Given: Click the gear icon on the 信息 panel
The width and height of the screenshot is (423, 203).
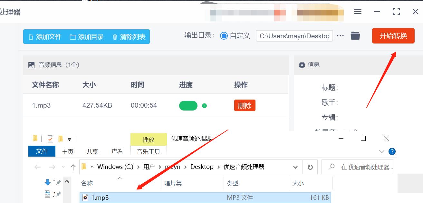Looking at the screenshot, I should coord(302,65).
